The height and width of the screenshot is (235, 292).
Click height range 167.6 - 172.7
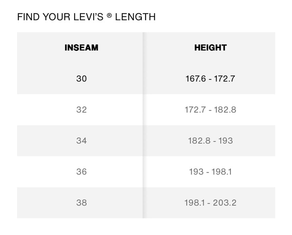[210, 79]
